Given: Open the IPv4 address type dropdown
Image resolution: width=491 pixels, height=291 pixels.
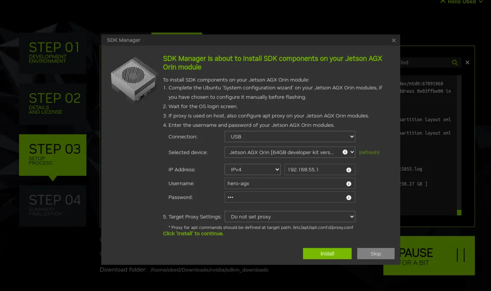Looking at the screenshot, I should [x=252, y=169].
